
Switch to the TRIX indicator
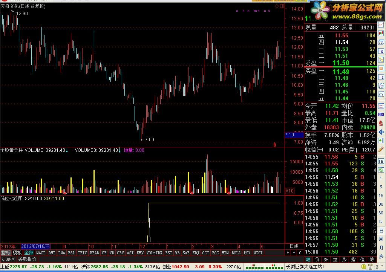click(x=82, y=253)
